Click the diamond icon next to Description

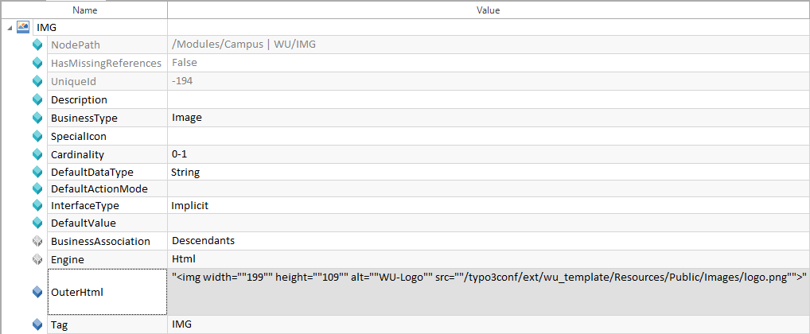click(37, 99)
